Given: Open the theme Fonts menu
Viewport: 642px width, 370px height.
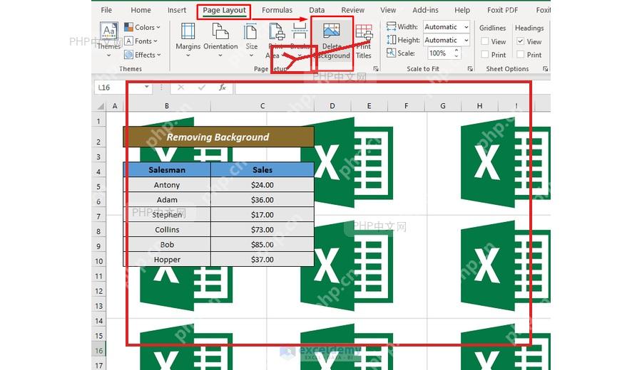Looking at the screenshot, I should [x=141, y=41].
